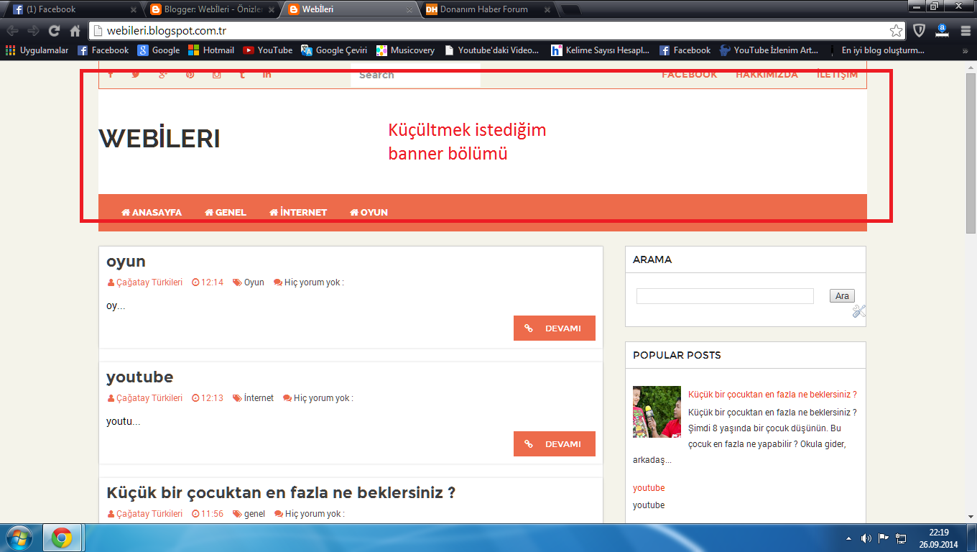Screen dimensions: 977x552
Task: Open the İLETİŞİM top menu link
Action: (837, 75)
